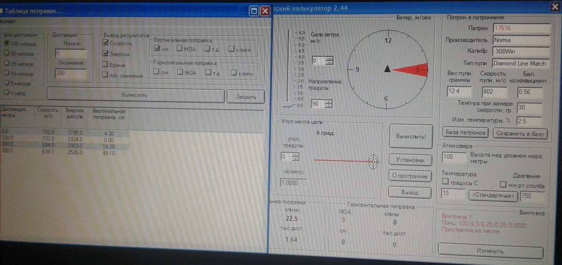Toggle the Скорость output checkbox
This screenshot has width=562, height=265.
(105, 43)
